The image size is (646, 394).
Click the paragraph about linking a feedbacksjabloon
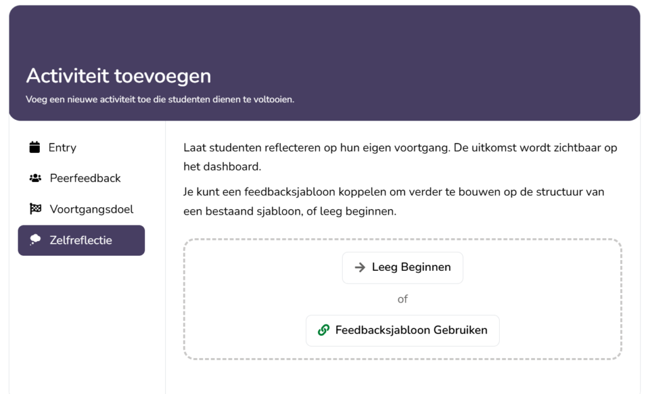point(394,201)
